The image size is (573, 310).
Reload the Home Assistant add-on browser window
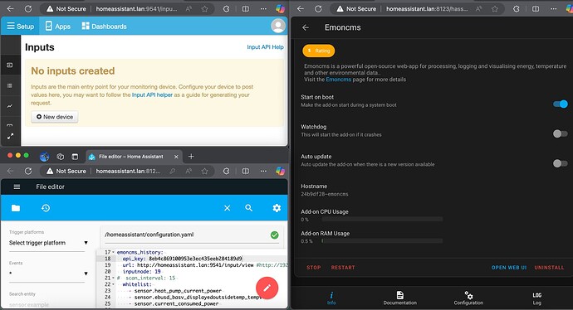pyautogui.click(x=318, y=9)
